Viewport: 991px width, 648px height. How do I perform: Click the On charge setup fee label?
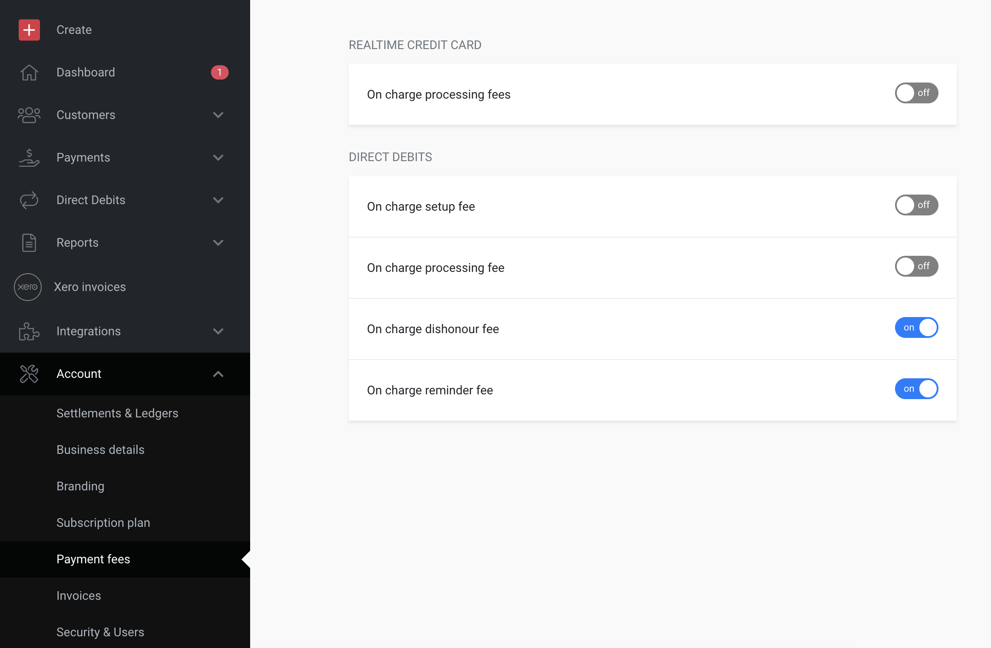(421, 207)
